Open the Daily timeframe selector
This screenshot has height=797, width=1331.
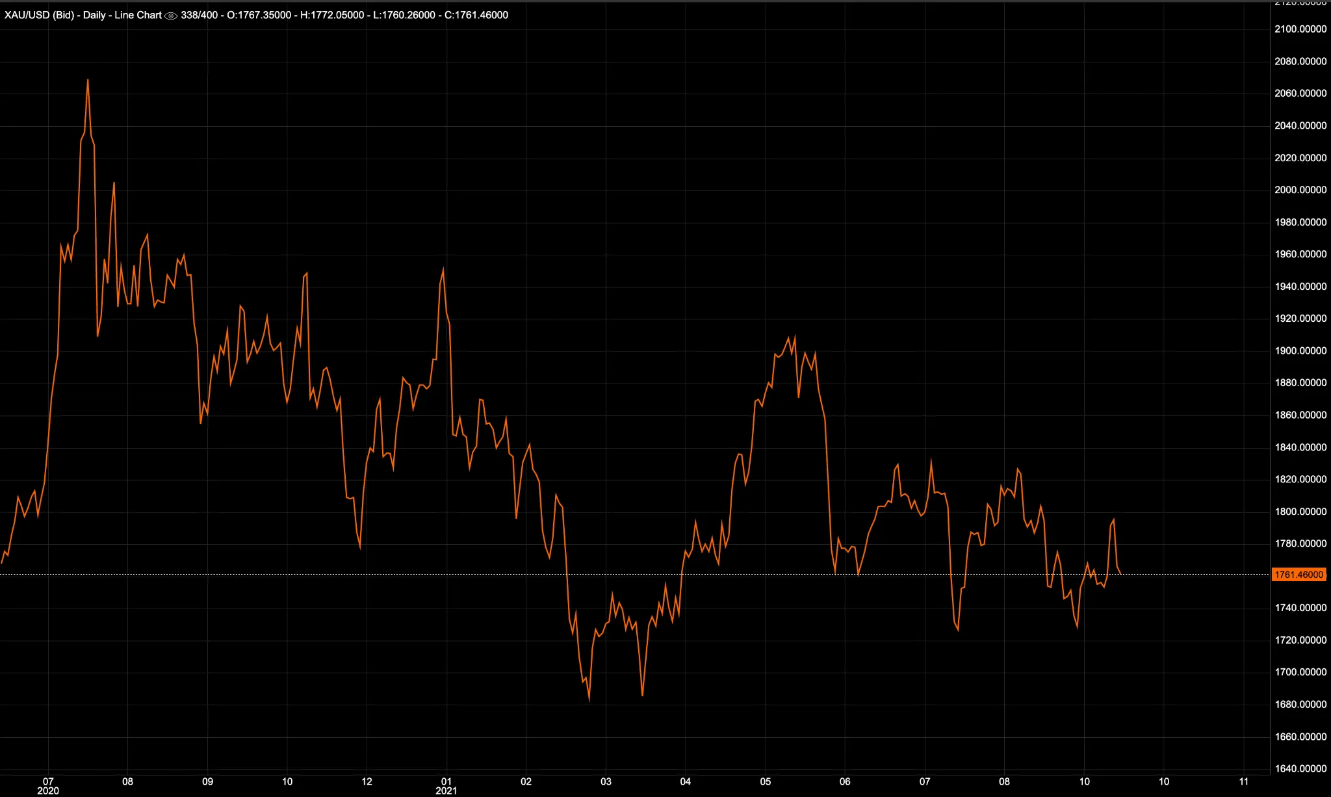(96, 16)
